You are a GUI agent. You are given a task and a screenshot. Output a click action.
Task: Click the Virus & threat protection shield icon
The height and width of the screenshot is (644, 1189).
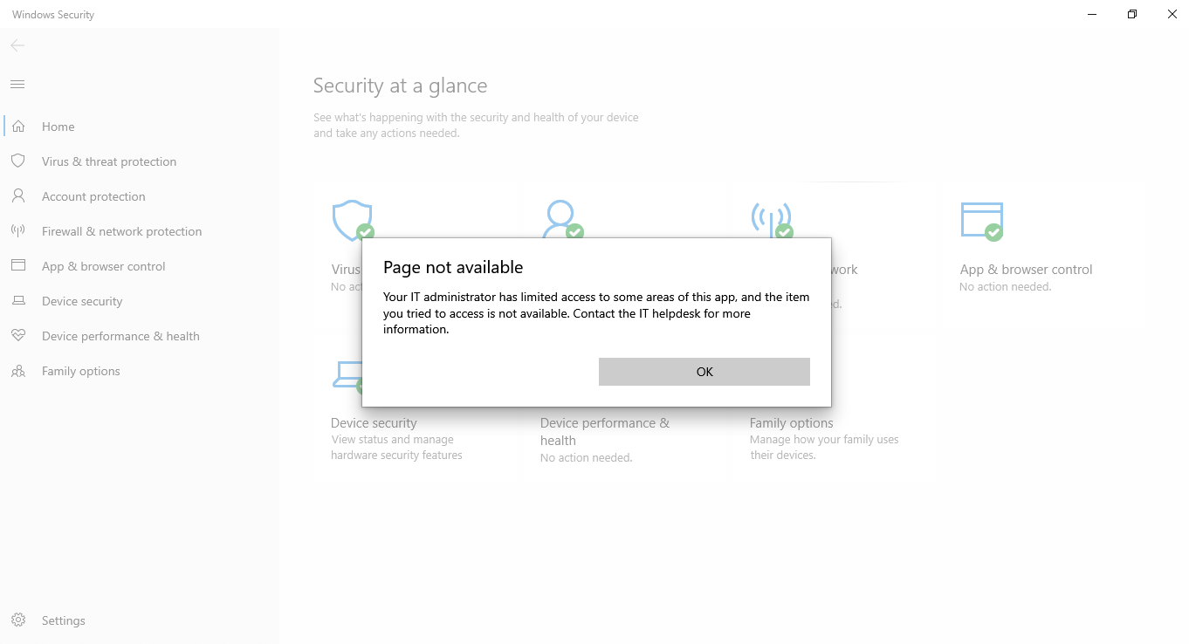pyautogui.click(x=17, y=161)
